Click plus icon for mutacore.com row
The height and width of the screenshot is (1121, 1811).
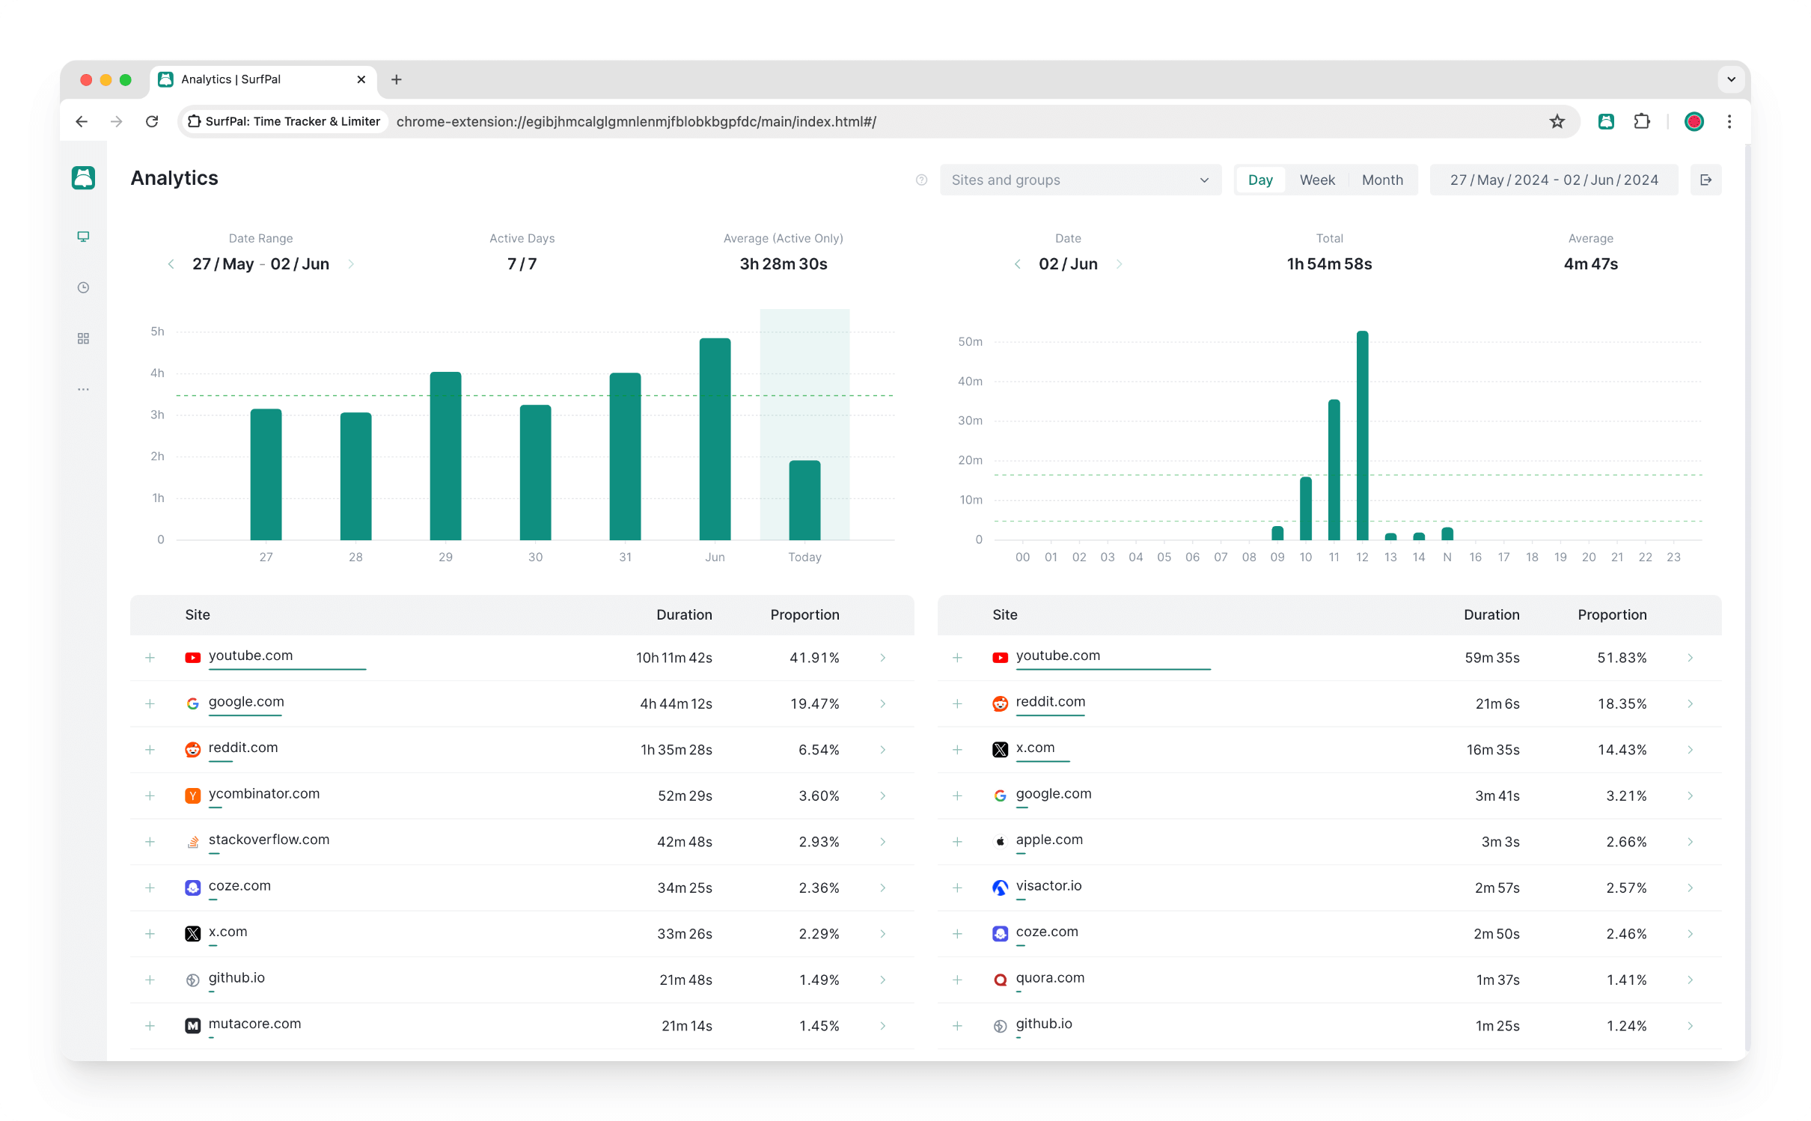click(150, 1026)
